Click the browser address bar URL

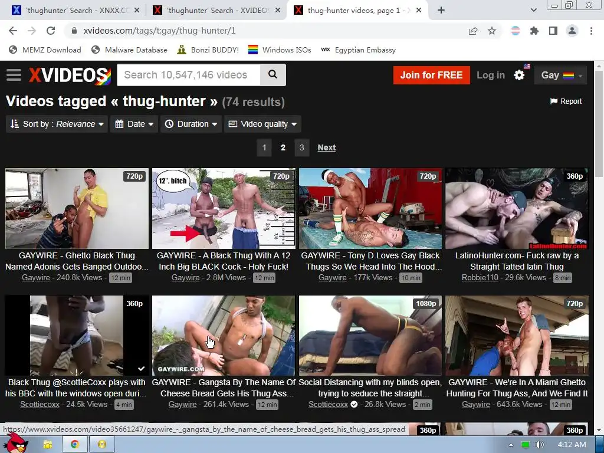tap(159, 31)
